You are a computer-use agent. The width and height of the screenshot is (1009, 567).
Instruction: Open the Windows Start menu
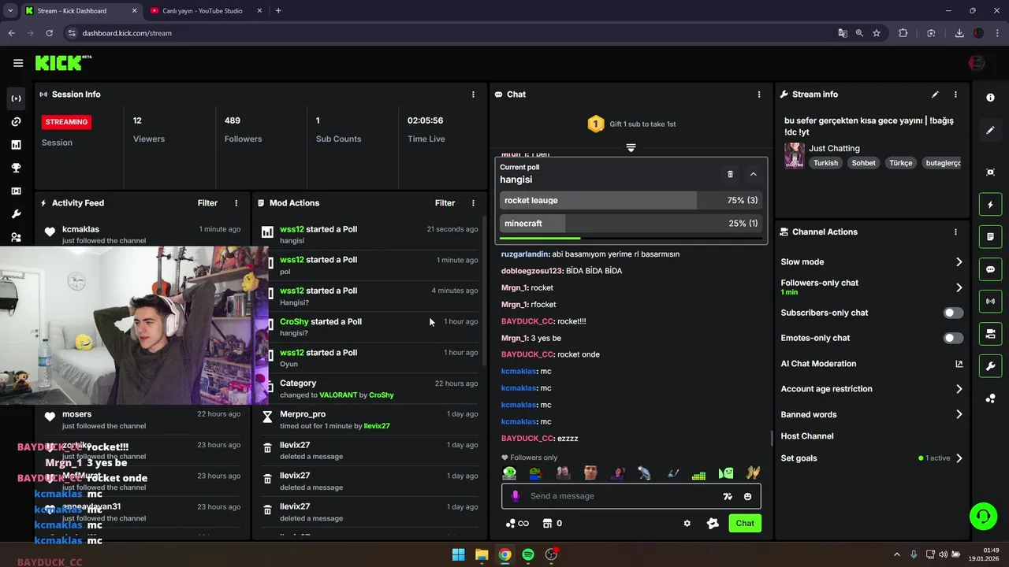click(458, 554)
